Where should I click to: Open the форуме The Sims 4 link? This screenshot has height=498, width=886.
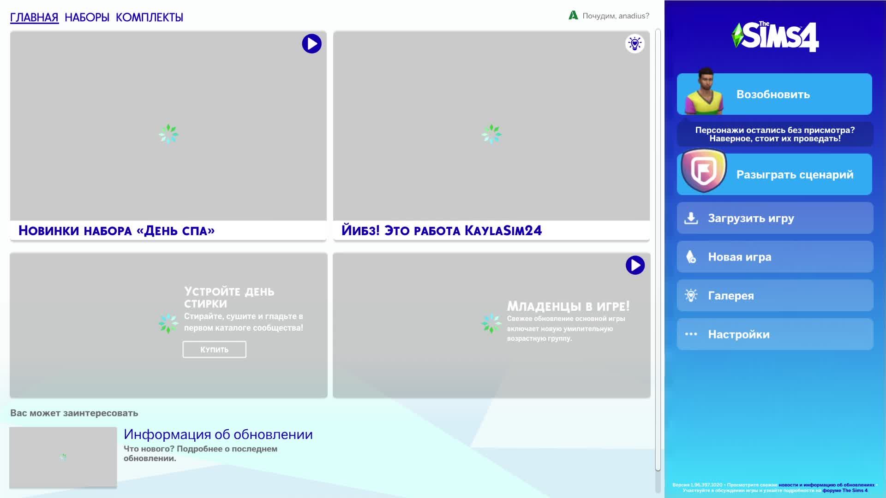[844, 491]
